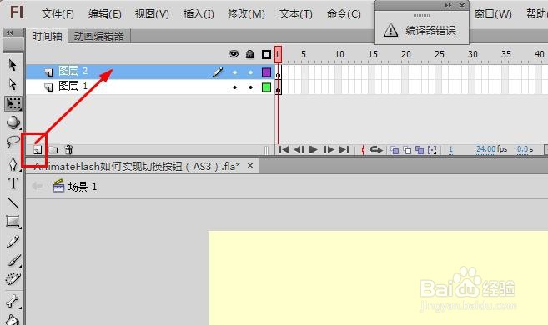Viewport: 548px width, 325px height.
Task: Click the scene clapperboard icon
Action: 58,186
